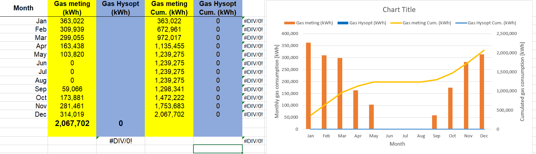Select the "Monthly gas consumption [kWh]" axis title

point(277,81)
